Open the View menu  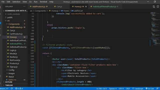[x=25, y=2]
